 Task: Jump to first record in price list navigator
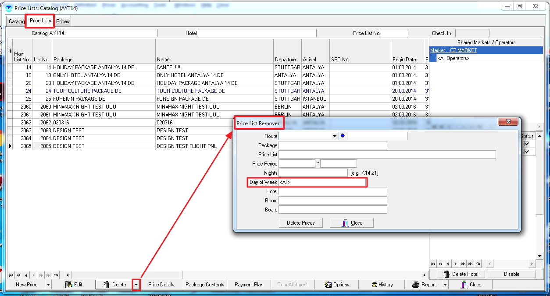tap(11, 275)
